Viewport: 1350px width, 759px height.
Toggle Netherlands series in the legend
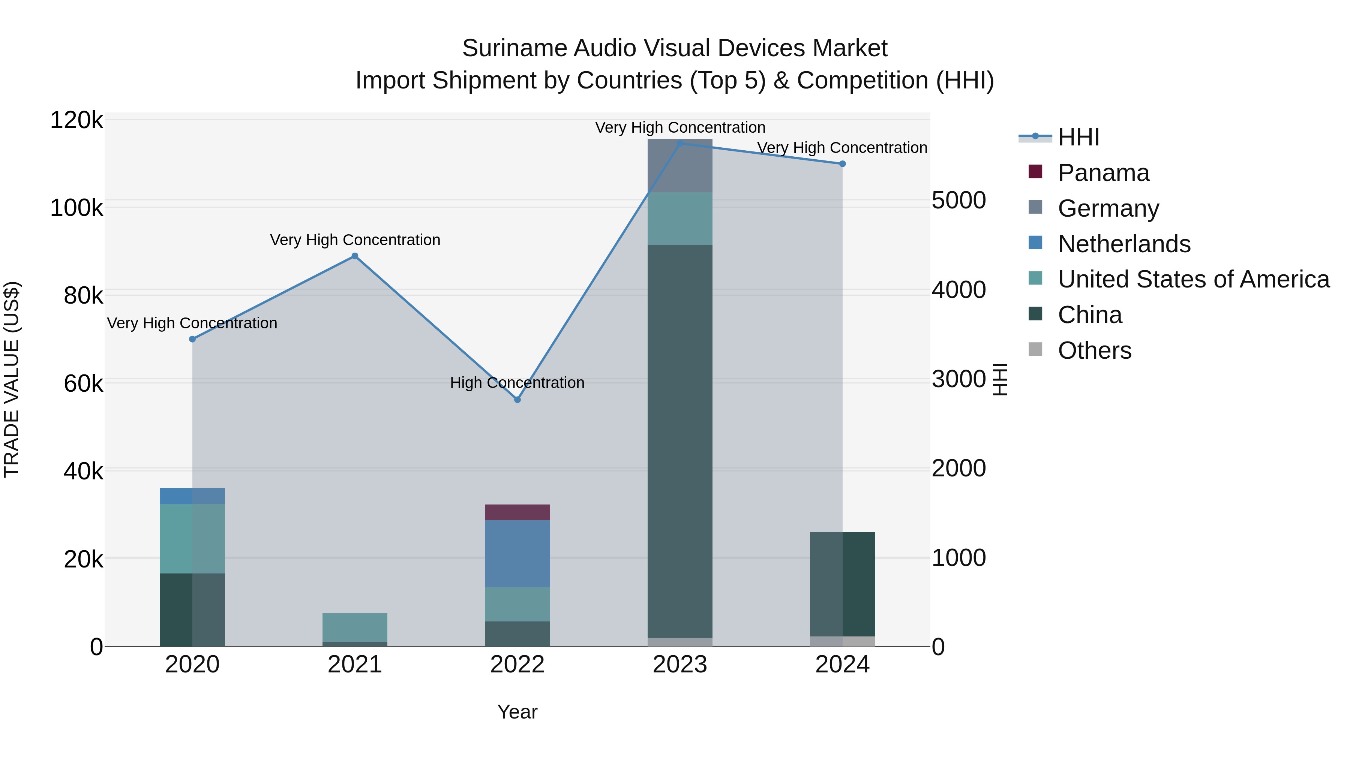tap(1110, 244)
